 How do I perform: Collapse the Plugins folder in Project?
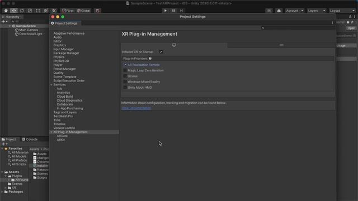pos(6,176)
